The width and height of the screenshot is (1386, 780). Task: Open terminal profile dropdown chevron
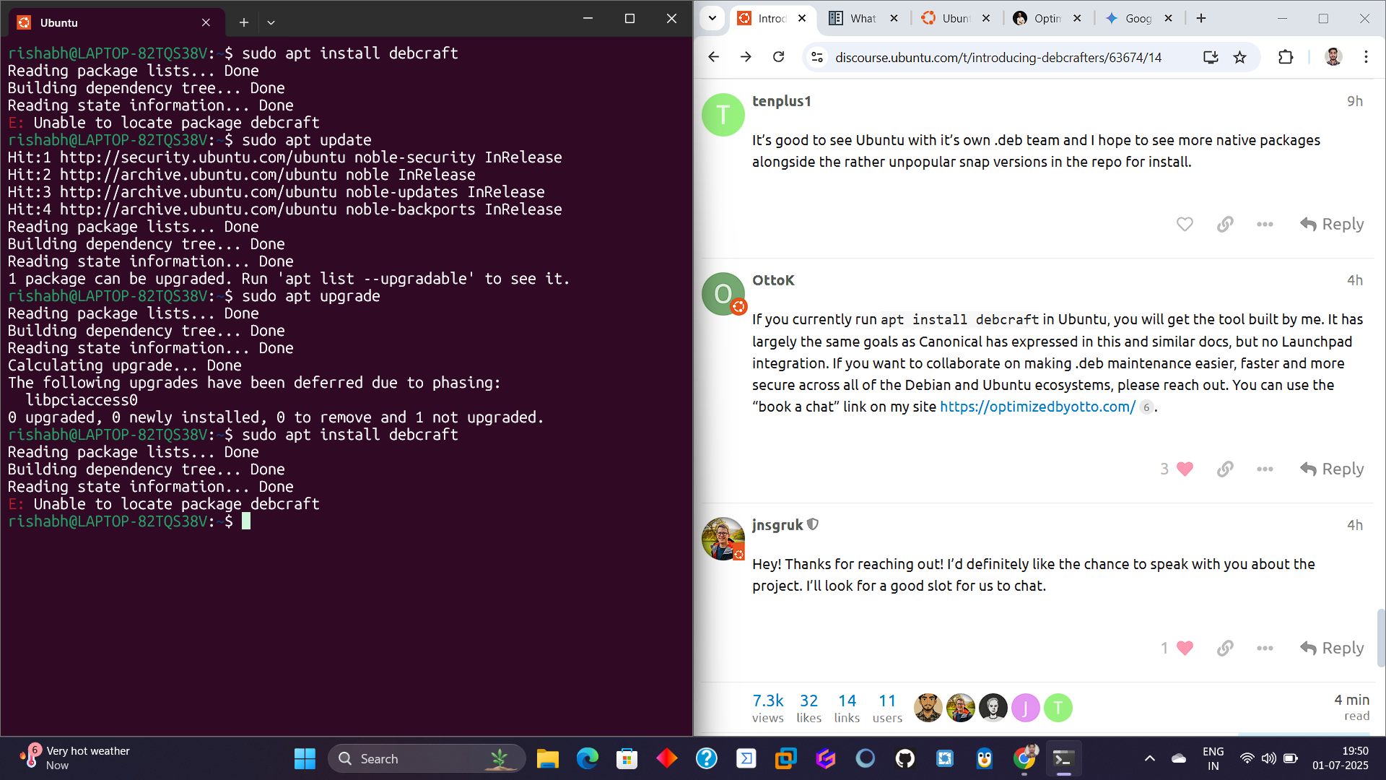[x=271, y=22]
